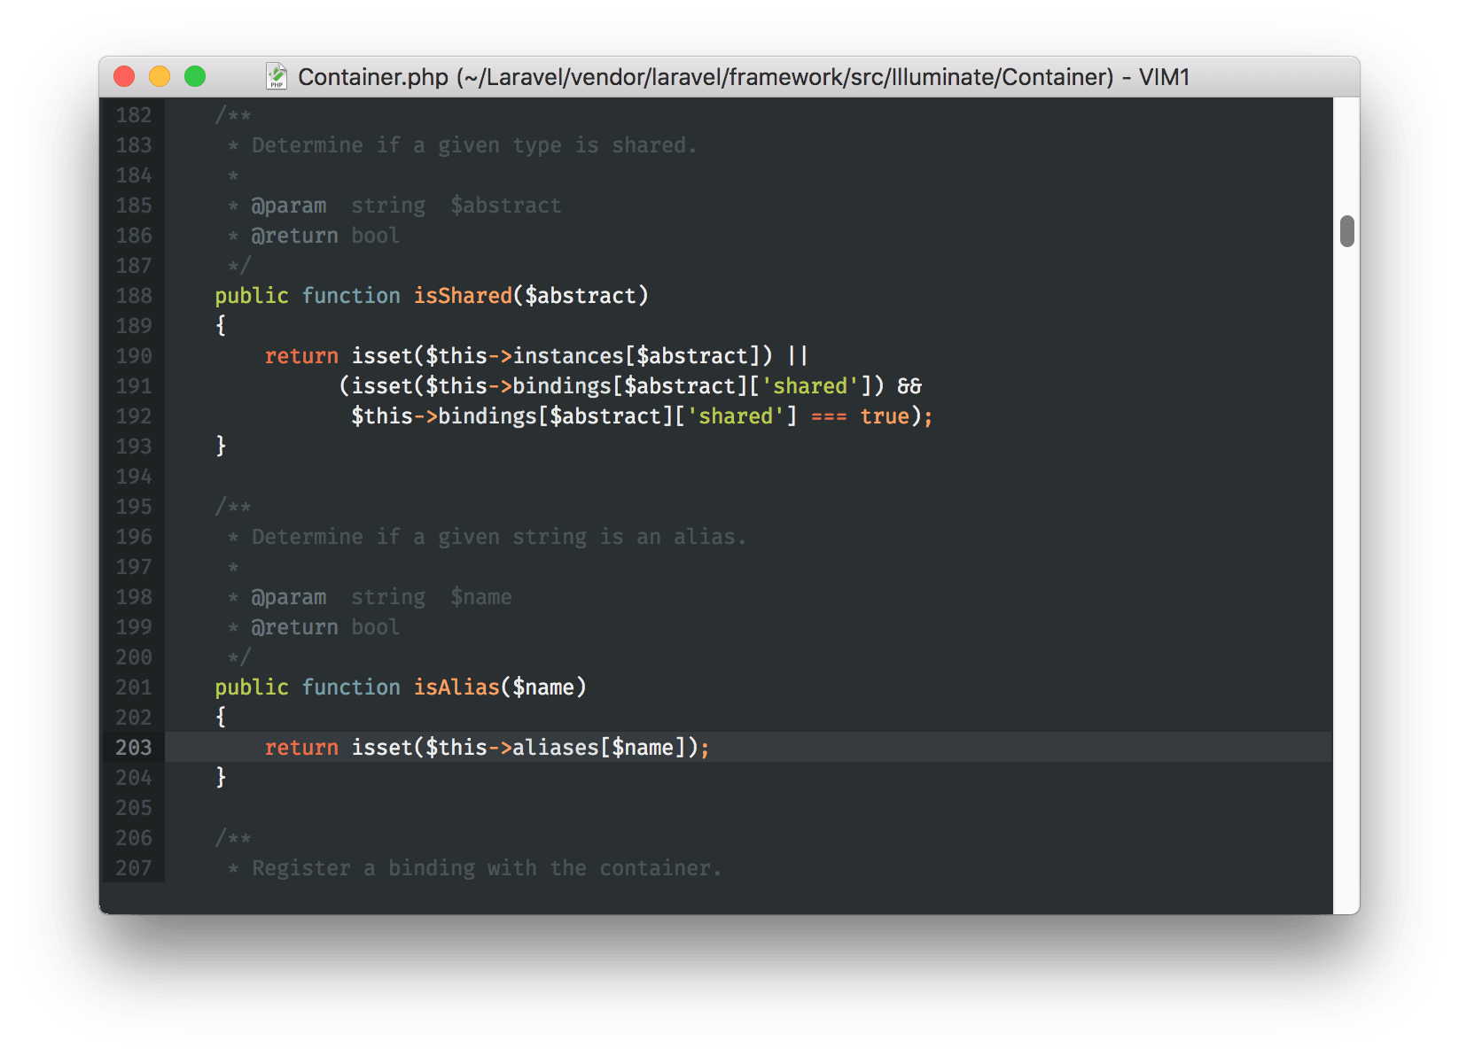
Task: Click opening brace on line 202
Action: [x=221, y=718]
